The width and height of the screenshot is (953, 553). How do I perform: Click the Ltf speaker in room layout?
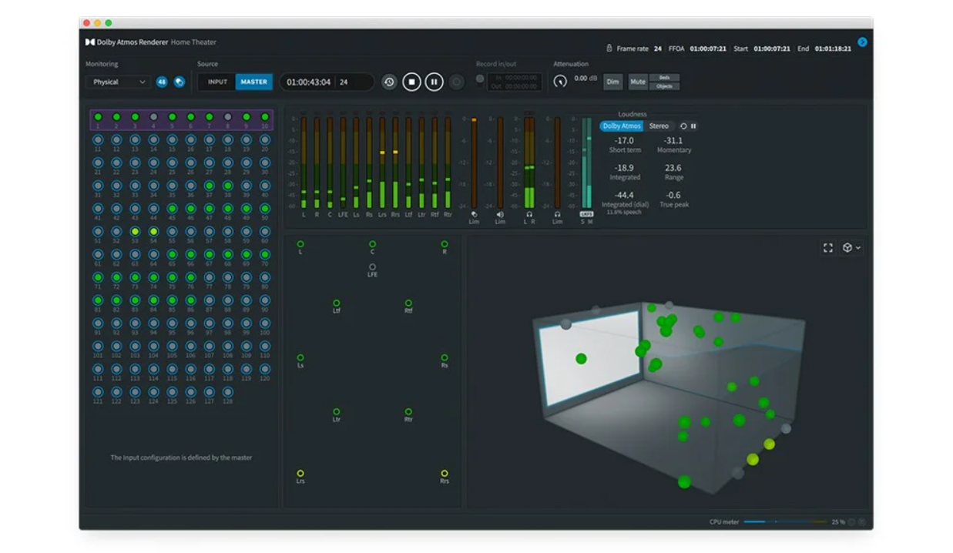(x=336, y=303)
